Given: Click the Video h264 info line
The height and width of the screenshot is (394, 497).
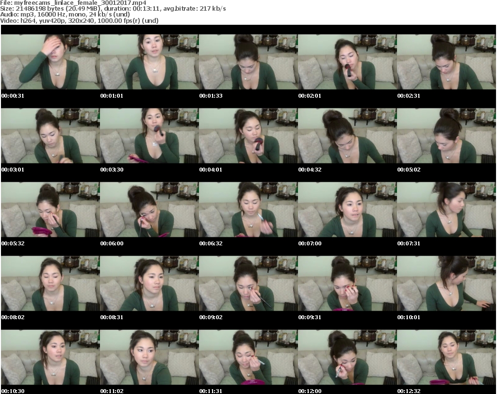Looking at the screenshot, I should (79, 20).
